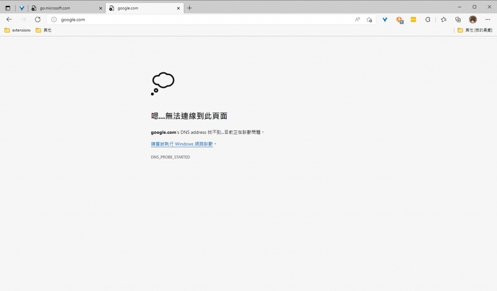Image resolution: width=497 pixels, height=291 pixels.
Task: Open Settings and more menu
Action: pyautogui.click(x=488, y=19)
